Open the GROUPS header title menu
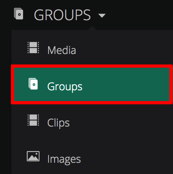Viewport: 173px width, 174px height. (62, 15)
